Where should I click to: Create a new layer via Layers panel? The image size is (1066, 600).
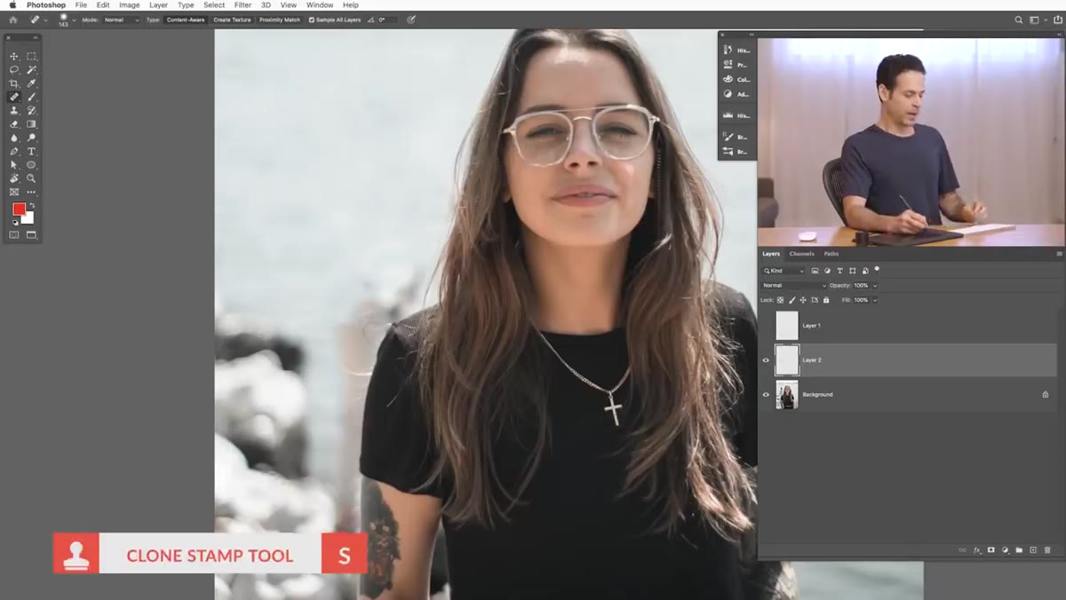click(x=1033, y=550)
